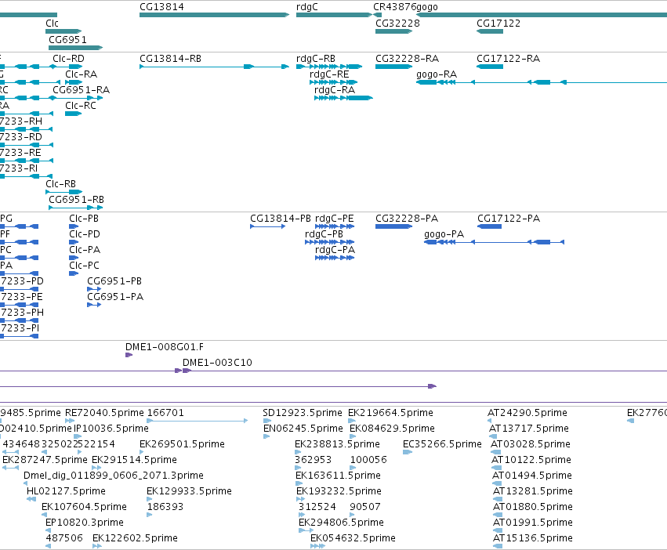The image size is (667, 550).
Task: Select protein Clc-PA
Action: 74,258
